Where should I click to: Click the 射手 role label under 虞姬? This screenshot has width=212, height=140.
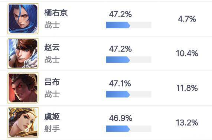click(52, 128)
